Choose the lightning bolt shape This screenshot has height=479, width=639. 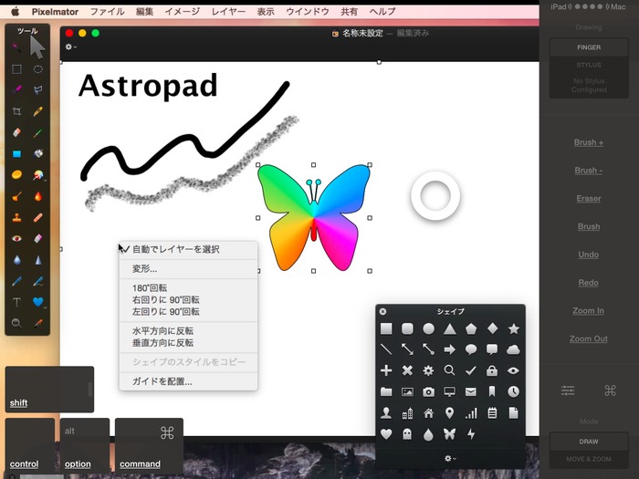click(471, 434)
